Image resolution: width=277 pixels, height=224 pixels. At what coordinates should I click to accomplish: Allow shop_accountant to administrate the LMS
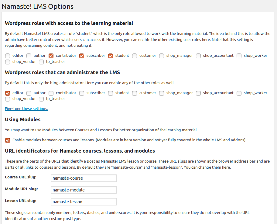(x=198, y=93)
